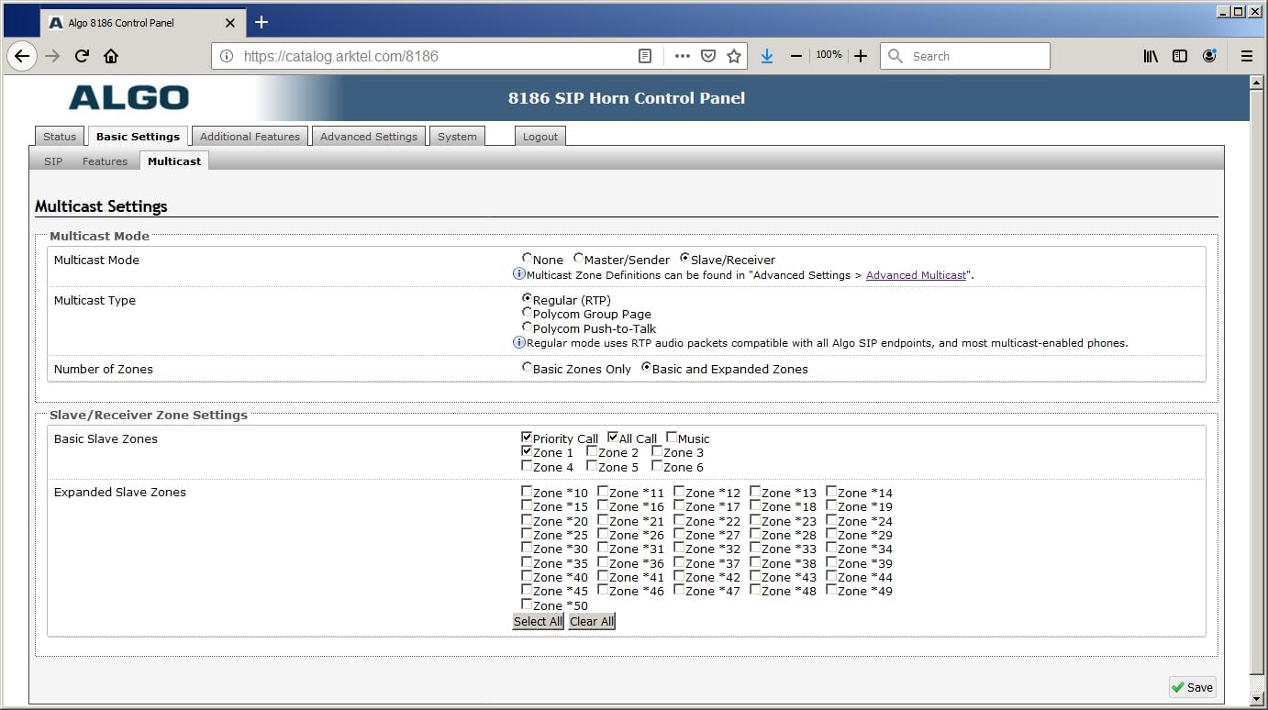Go to the browser home page icon
Viewport: 1268px width, 710px height.
coord(111,56)
